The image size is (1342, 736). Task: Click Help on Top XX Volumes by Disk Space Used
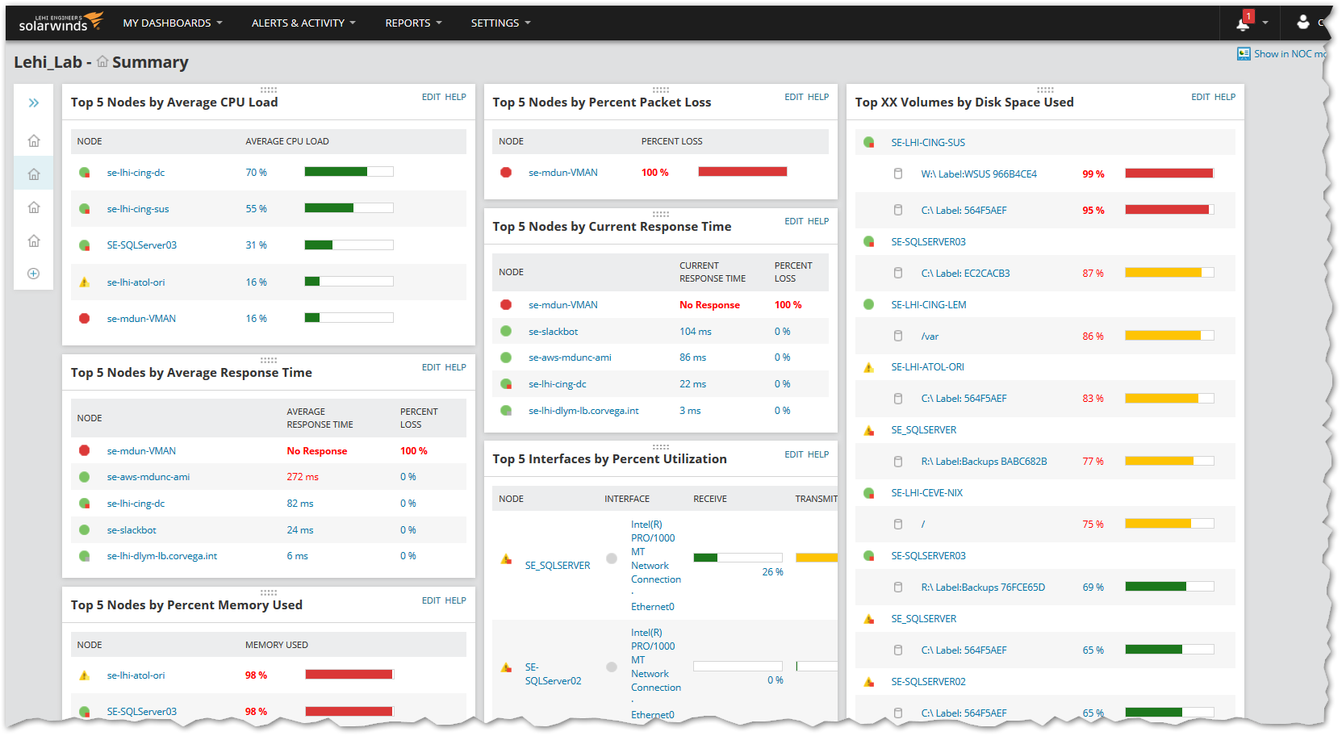pos(1225,97)
